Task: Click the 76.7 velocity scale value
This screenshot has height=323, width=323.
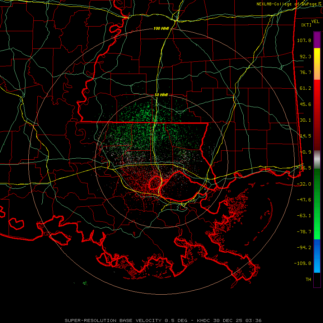Action: [305, 72]
